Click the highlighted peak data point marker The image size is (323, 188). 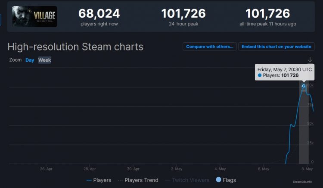click(x=304, y=86)
